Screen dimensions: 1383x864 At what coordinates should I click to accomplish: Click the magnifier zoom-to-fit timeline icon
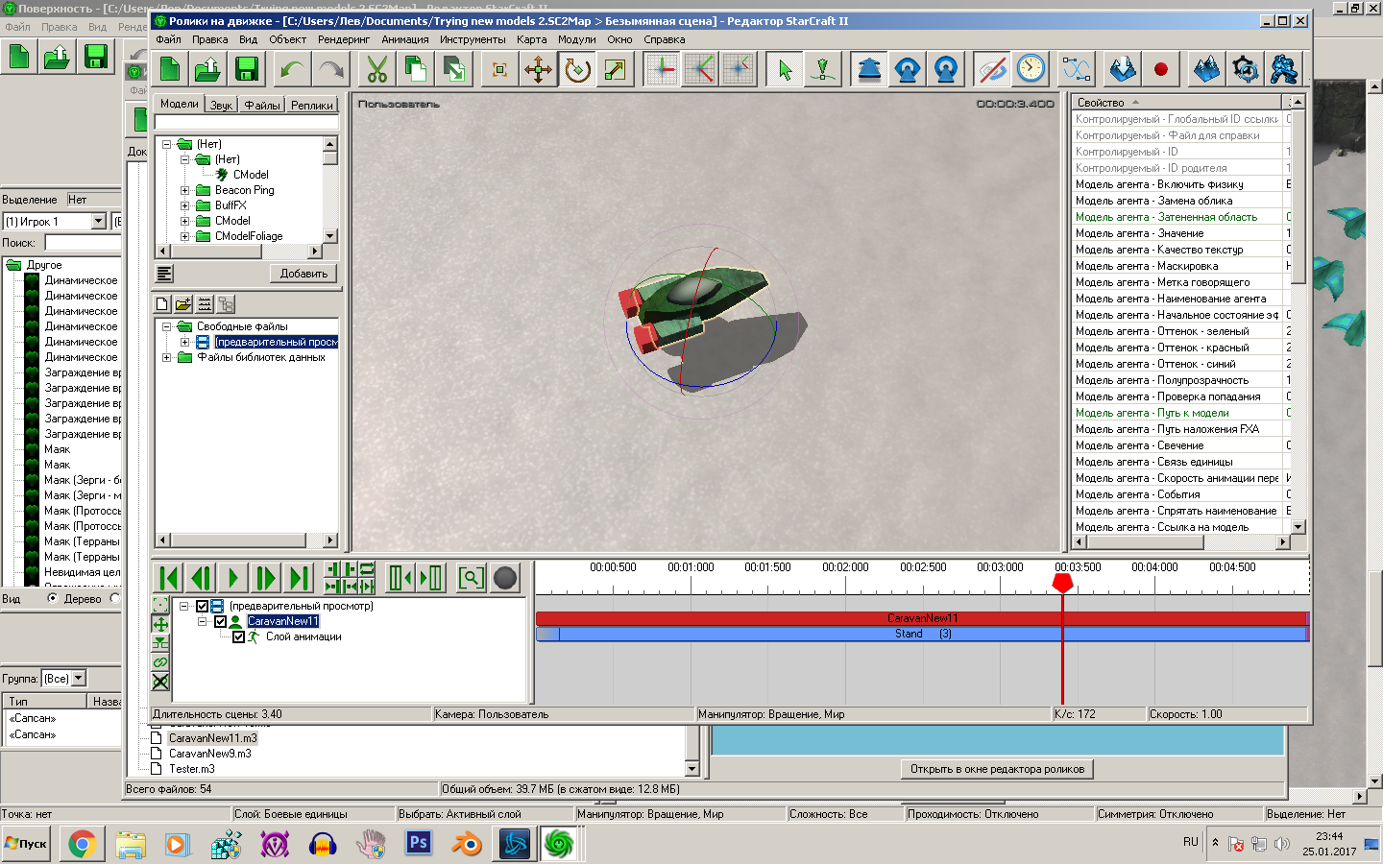[471, 578]
